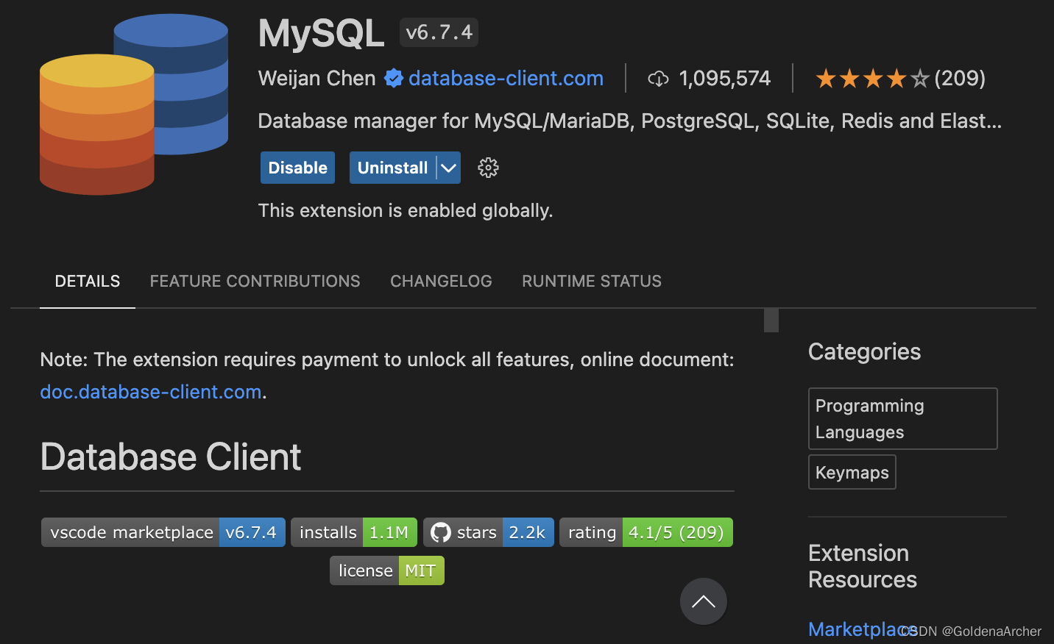
Task: Open the database-client.com publisher link
Action: (506, 78)
